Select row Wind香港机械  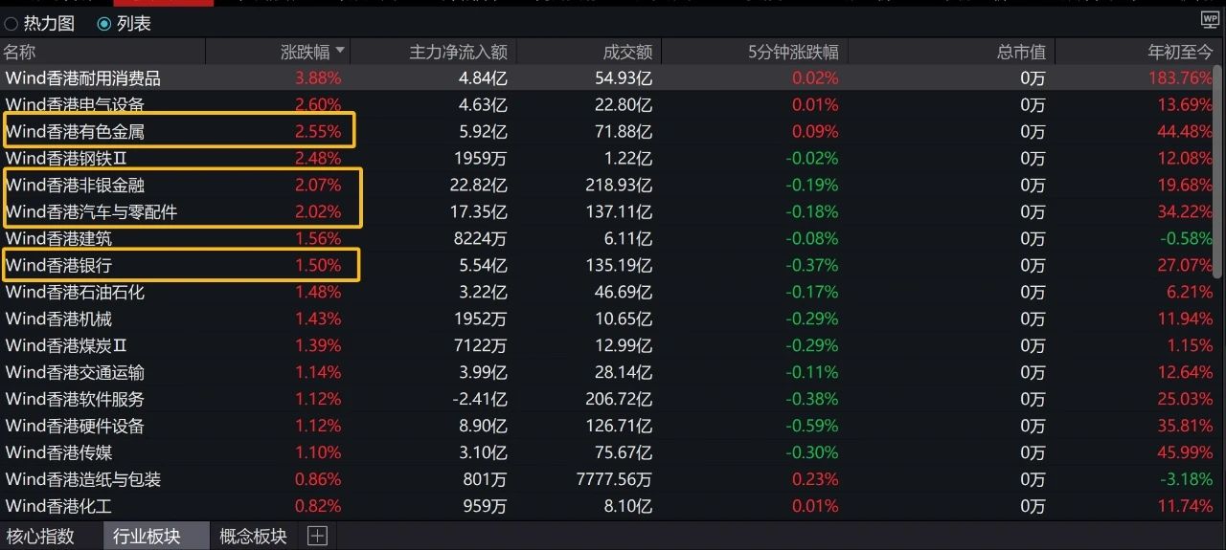pos(607,319)
